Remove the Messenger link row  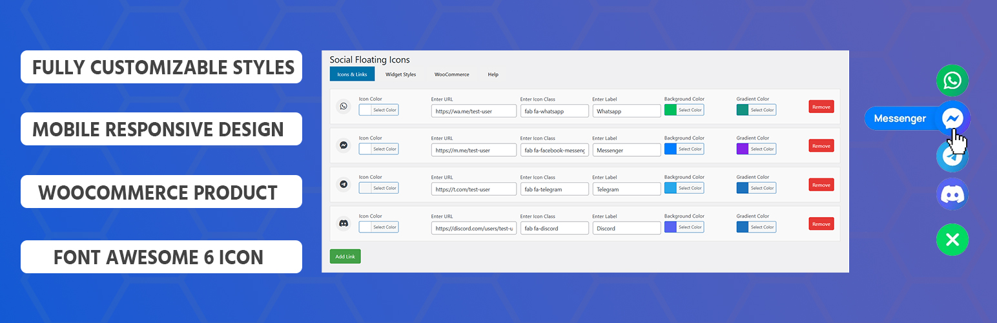coord(821,146)
